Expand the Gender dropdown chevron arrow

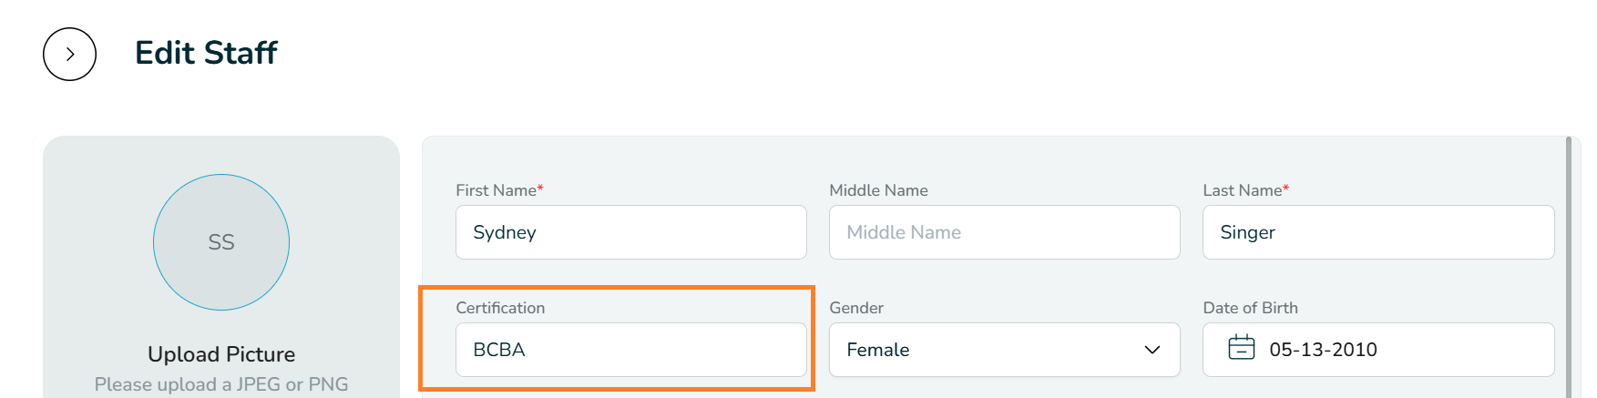(x=1152, y=350)
